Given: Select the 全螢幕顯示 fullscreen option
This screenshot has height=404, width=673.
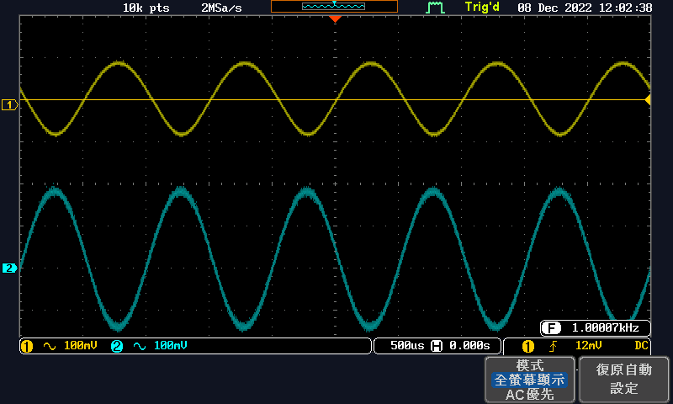Looking at the screenshot, I should [529, 380].
